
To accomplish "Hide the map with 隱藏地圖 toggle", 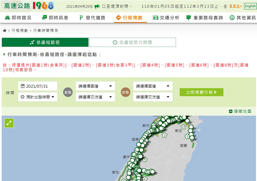I will 240,111.
